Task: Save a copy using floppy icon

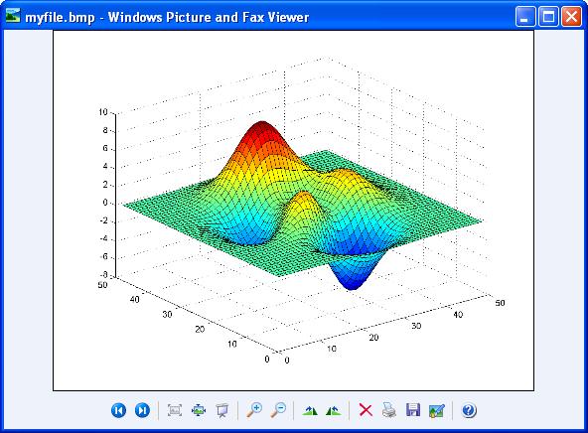Action: pyautogui.click(x=413, y=410)
